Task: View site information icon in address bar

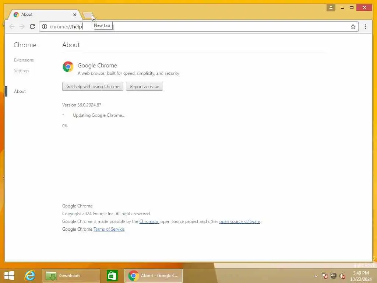Action: [45, 27]
